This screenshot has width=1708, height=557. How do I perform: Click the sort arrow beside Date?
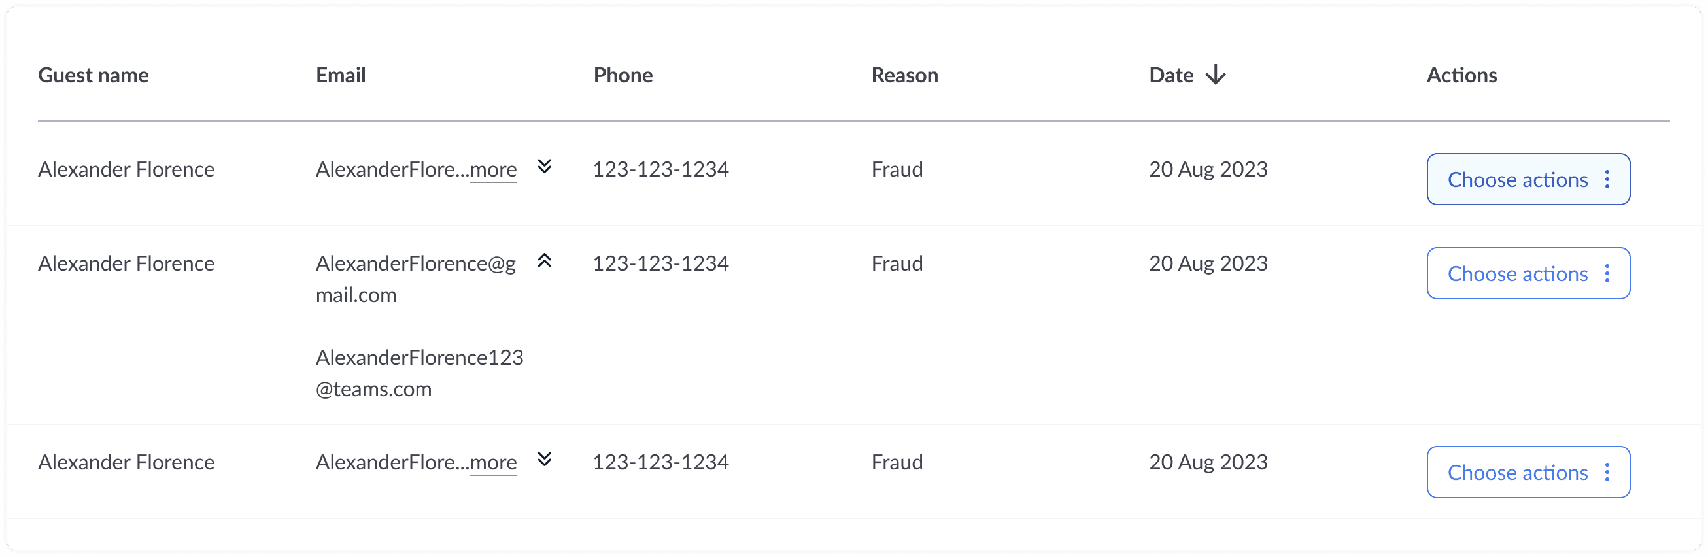click(x=1216, y=75)
